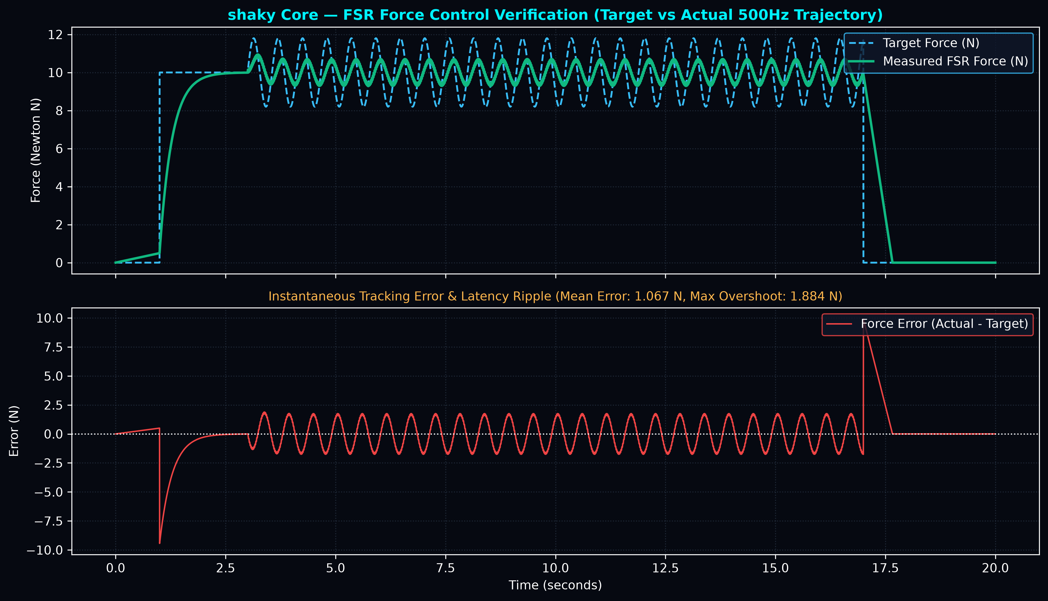The image size is (1048, 601).
Task: Click the dashed blue legend line sample
Action: tap(861, 43)
